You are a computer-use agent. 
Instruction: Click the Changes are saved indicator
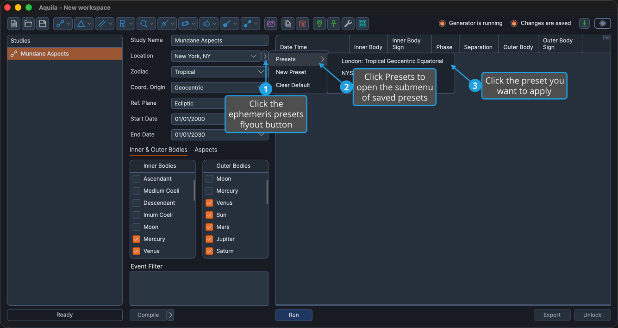point(541,23)
